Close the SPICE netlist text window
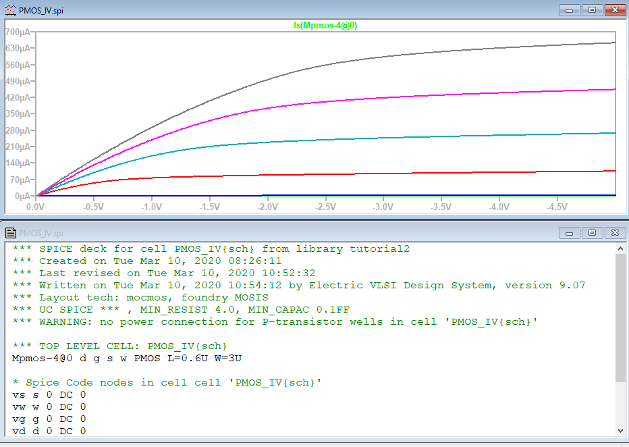This screenshot has width=629, height=447. 615,232
